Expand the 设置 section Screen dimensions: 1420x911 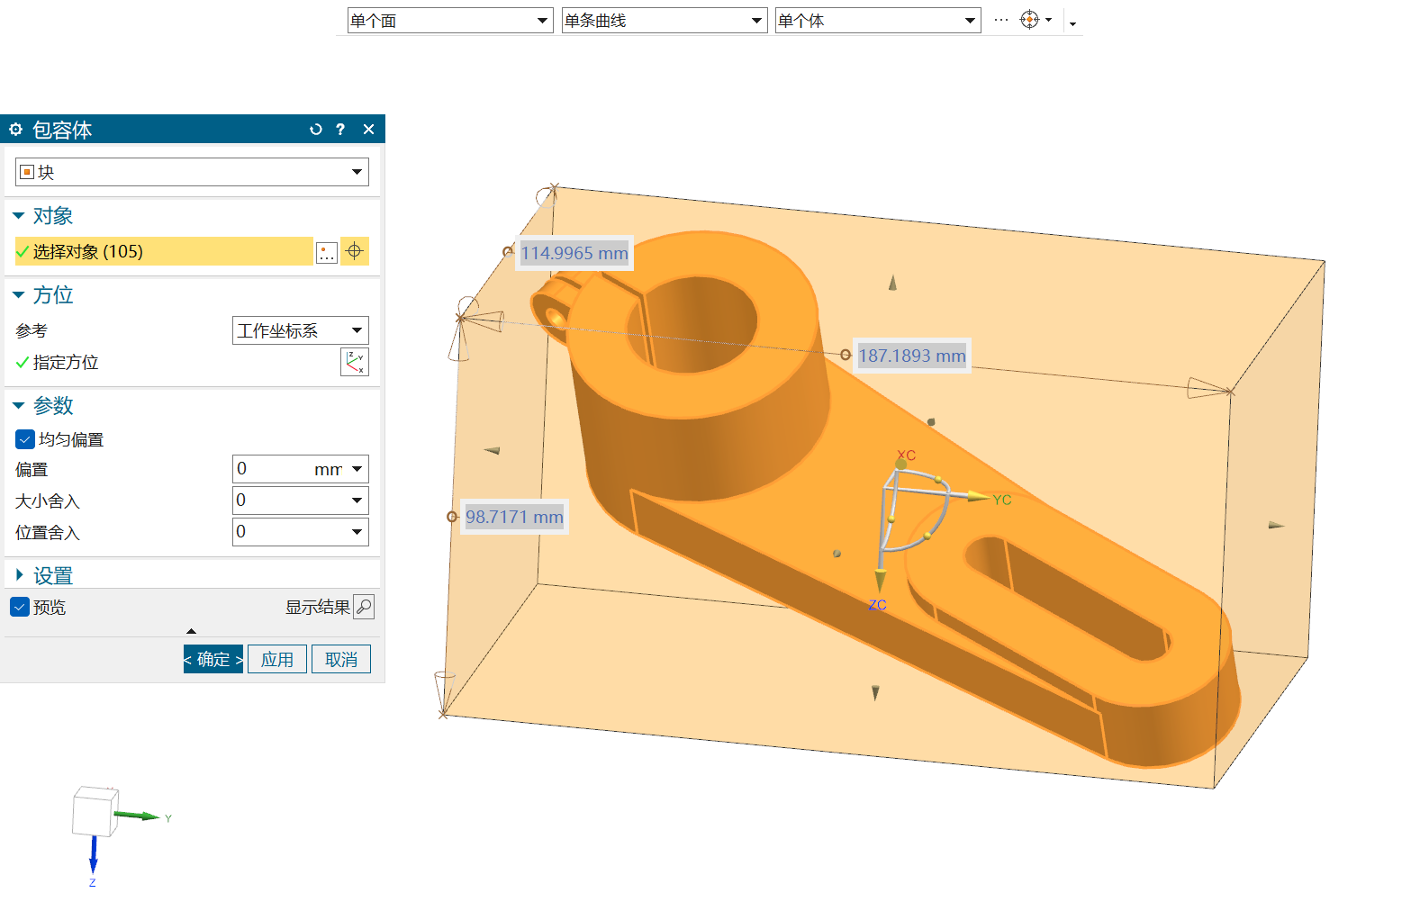(x=52, y=575)
